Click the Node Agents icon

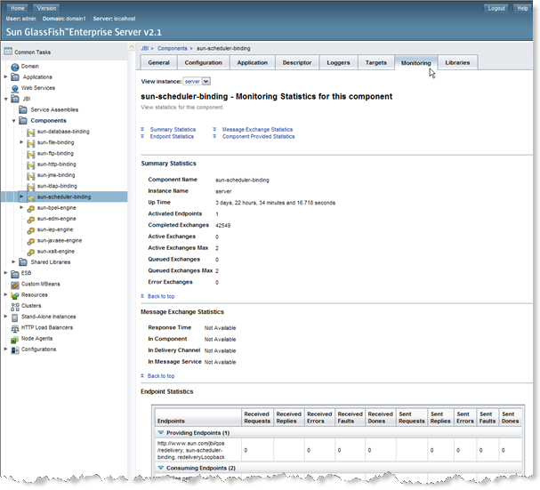(x=15, y=339)
